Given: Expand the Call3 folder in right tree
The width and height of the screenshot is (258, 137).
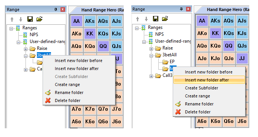Looking at the screenshot, I should [151, 76].
